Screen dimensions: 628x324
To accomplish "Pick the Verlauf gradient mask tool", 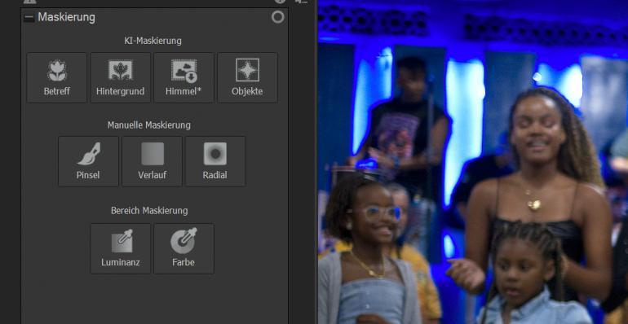I will coord(153,161).
